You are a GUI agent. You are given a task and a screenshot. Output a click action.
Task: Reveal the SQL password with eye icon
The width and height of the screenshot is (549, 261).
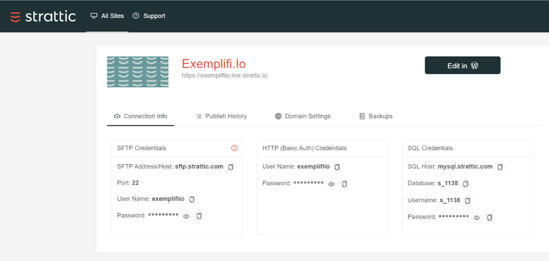(477, 218)
